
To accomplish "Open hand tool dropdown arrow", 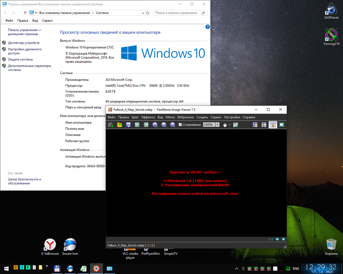I will pyautogui.click(x=229, y=125).
